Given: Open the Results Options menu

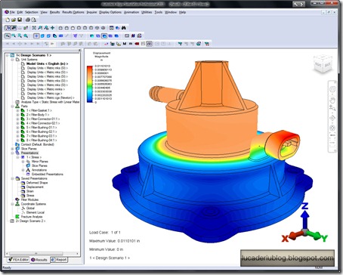Looking at the screenshot, I should [x=73, y=12].
